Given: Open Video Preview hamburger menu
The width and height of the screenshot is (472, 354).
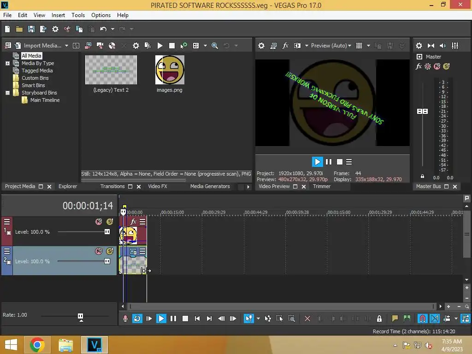Looking at the screenshot, I should pyautogui.click(x=349, y=162).
